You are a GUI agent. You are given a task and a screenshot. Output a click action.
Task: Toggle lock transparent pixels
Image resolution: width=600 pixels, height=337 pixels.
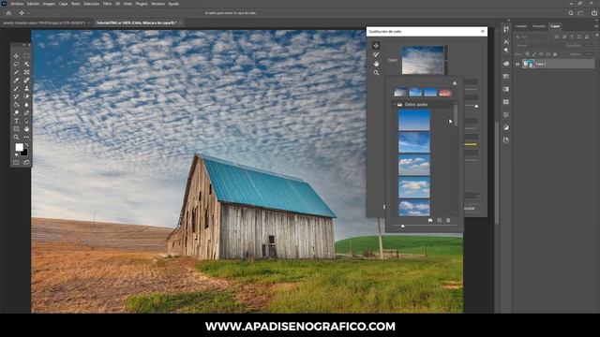[x=527, y=54]
